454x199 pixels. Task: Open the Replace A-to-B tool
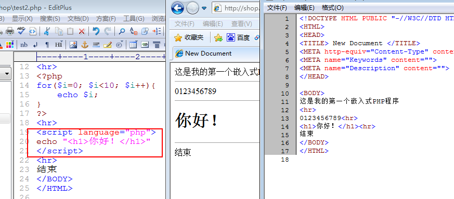(x=134, y=31)
